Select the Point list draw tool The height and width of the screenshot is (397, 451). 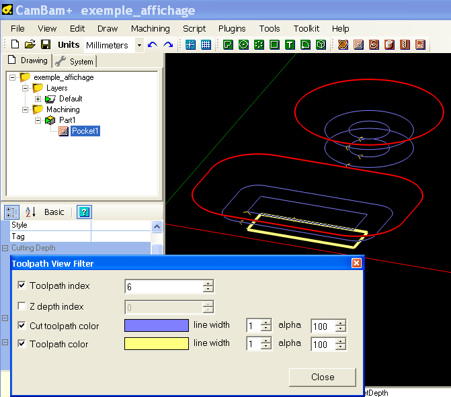coord(259,44)
